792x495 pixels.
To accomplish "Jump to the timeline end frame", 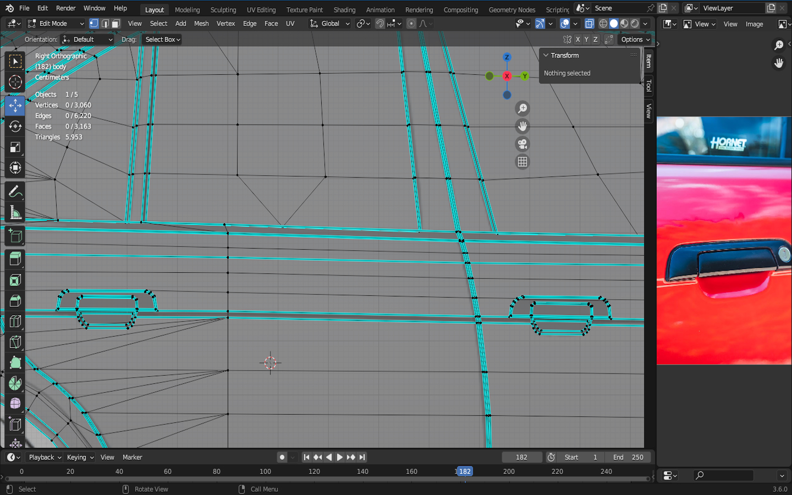I will (x=362, y=457).
